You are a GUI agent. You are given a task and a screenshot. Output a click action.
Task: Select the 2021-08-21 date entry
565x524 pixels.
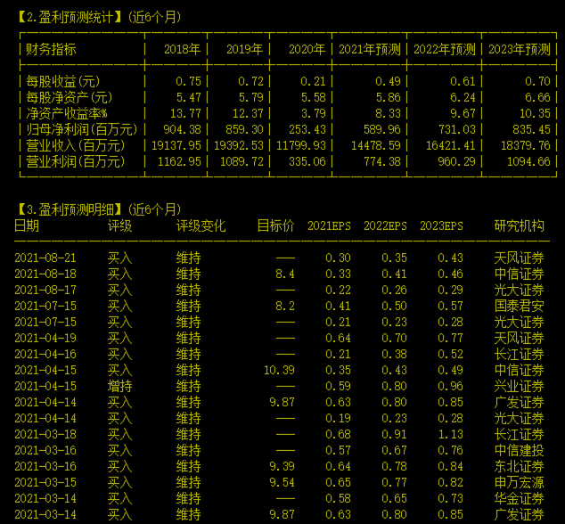(45, 258)
